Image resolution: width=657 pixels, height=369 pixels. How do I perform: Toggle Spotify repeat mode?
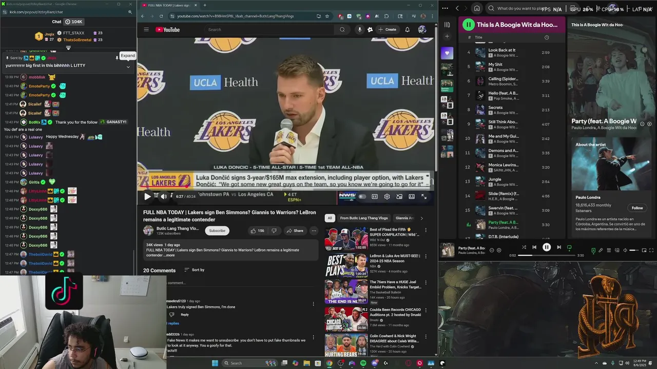[569, 247]
